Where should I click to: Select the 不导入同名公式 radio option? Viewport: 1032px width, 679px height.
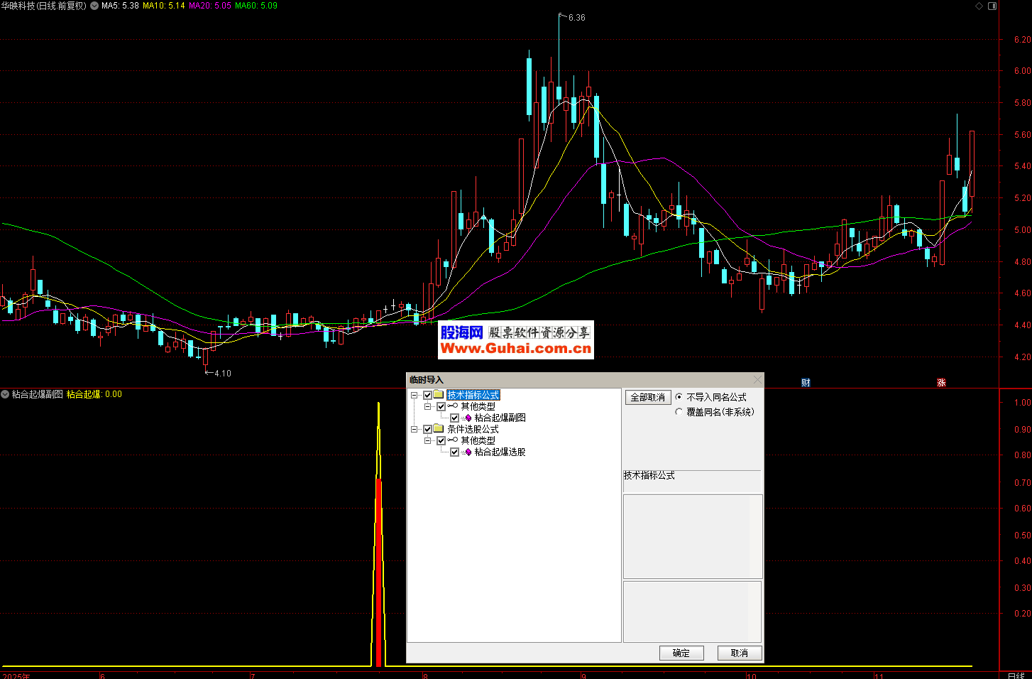pos(679,397)
